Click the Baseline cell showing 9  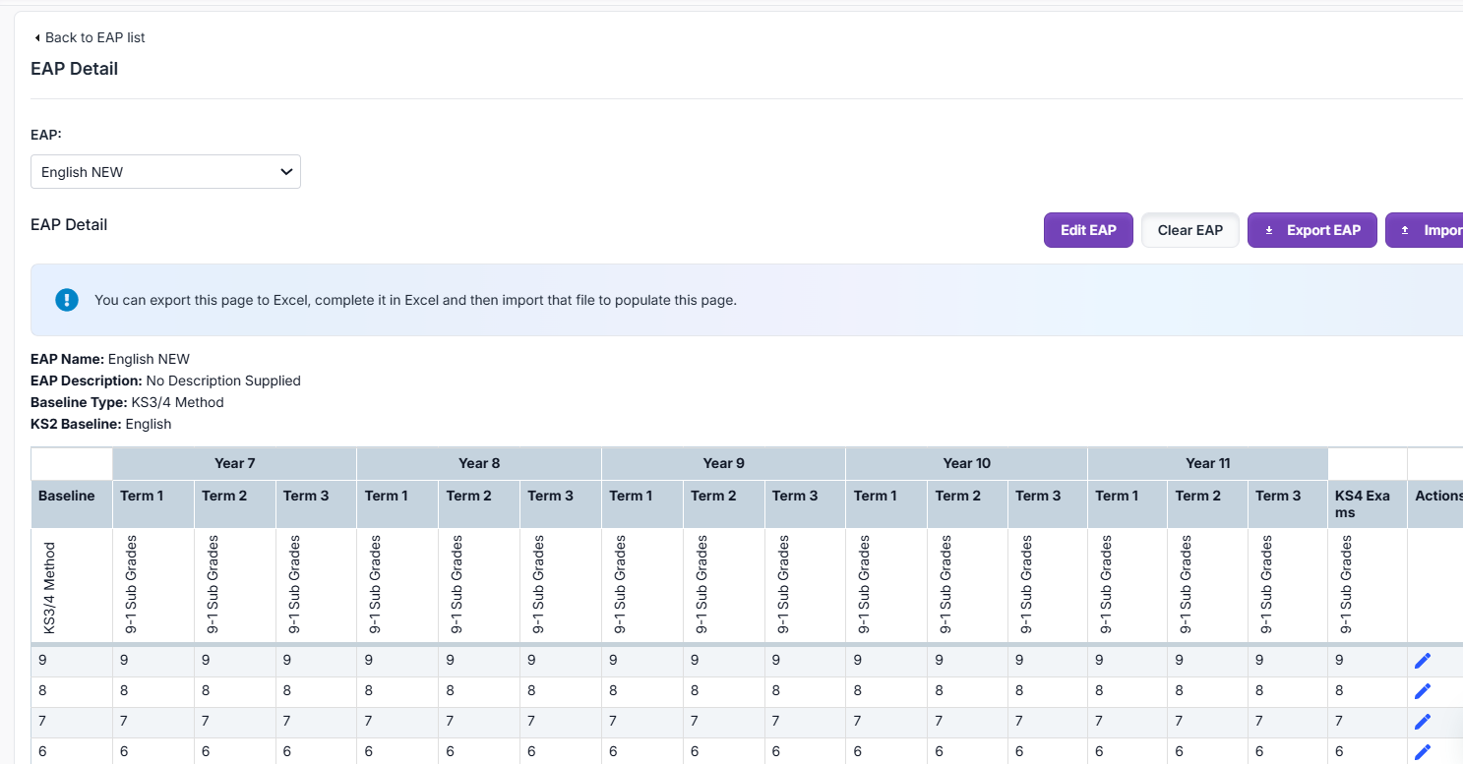pos(72,661)
